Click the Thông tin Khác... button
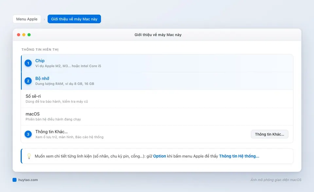Viewport: 314px width, 192px height. [270, 134]
